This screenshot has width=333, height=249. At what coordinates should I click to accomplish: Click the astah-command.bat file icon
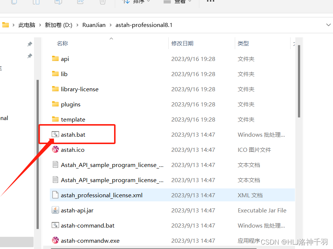tap(55, 225)
